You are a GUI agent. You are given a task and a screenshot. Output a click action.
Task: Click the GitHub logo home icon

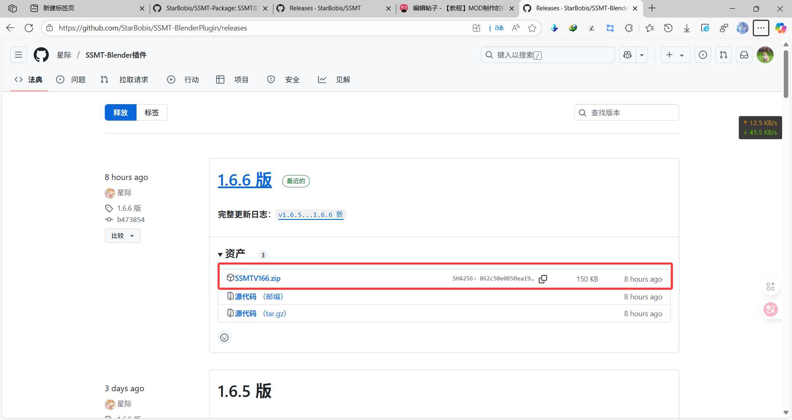41,55
